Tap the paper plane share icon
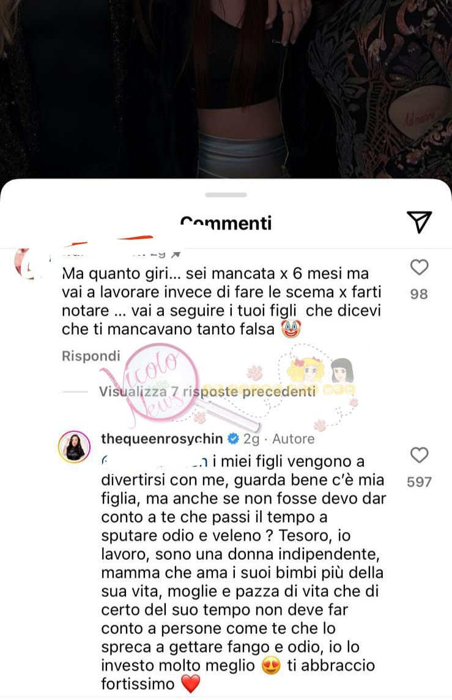Screen dimensions: 452x700 click(x=419, y=222)
